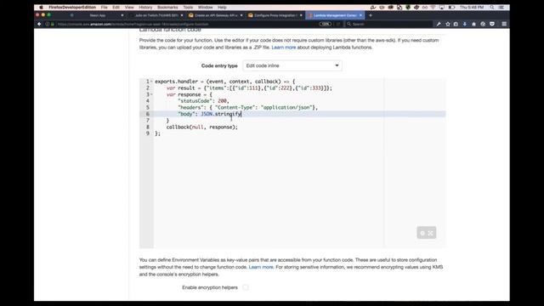Expand code editor to fullscreen icon
Screen dimensions: 544x306
click(431, 233)
